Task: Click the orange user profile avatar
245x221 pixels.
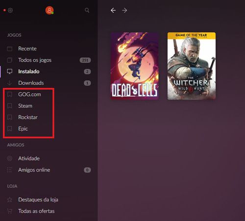Action: (49, 10)
